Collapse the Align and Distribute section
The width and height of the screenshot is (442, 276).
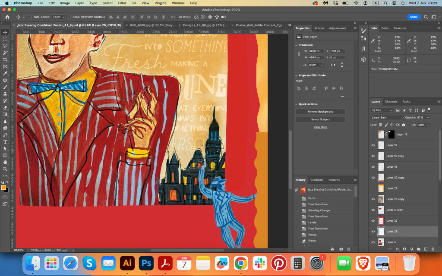297,75
